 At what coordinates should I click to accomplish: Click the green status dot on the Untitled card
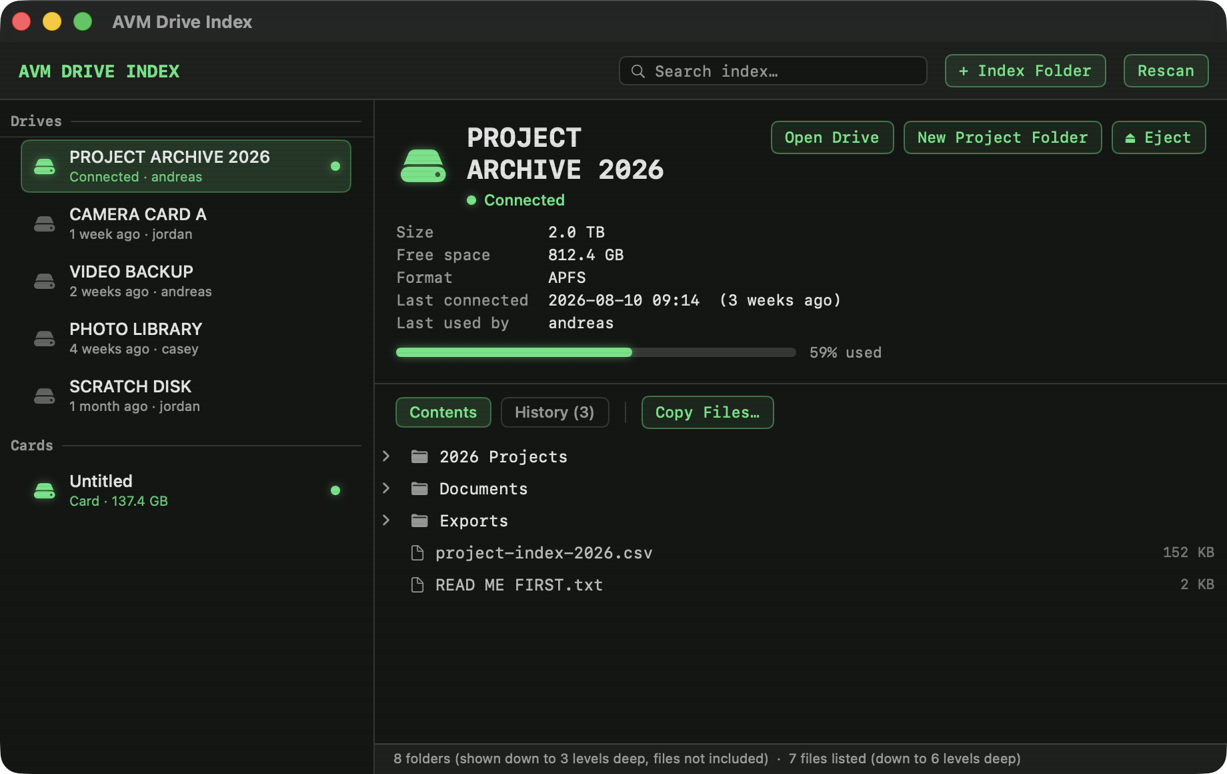[335, 490]
